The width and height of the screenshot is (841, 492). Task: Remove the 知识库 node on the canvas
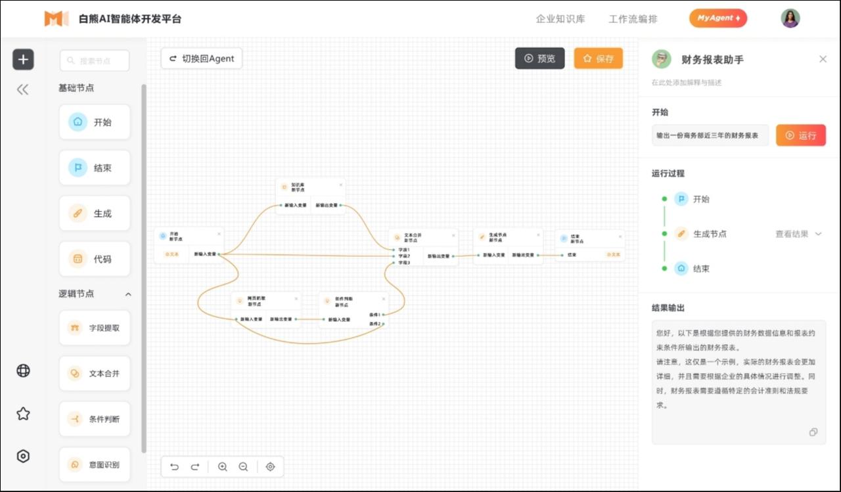(x=340, y=185)
